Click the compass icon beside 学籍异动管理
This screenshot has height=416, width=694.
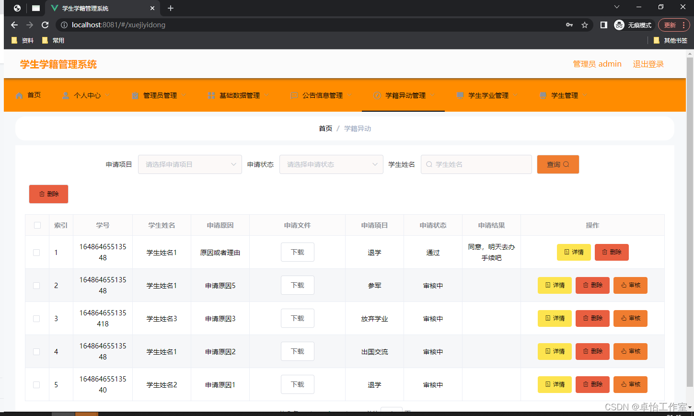click(377, 95)
